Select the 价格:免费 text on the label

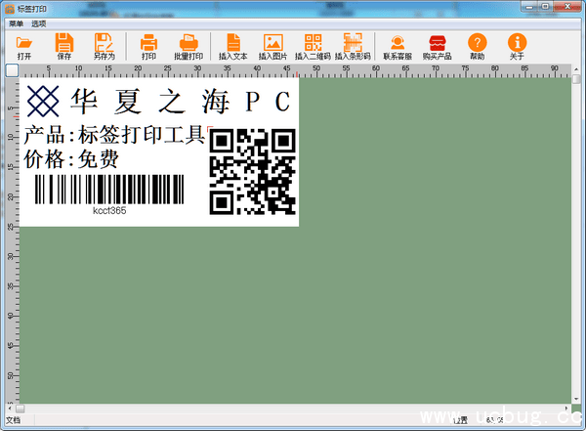71,158
